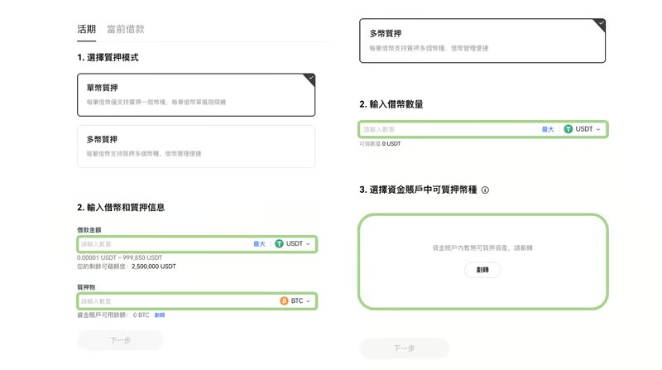Click 下一步 button below 質押物 section
Image resolution: width=662 pixels, height=370 pixels.
(x=120, y=340)
